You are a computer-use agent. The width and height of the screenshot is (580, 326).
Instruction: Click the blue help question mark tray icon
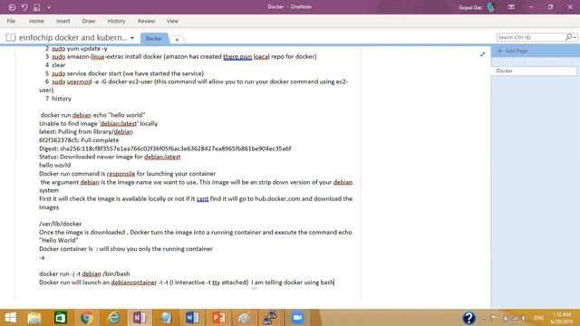[x=469, y=318]
